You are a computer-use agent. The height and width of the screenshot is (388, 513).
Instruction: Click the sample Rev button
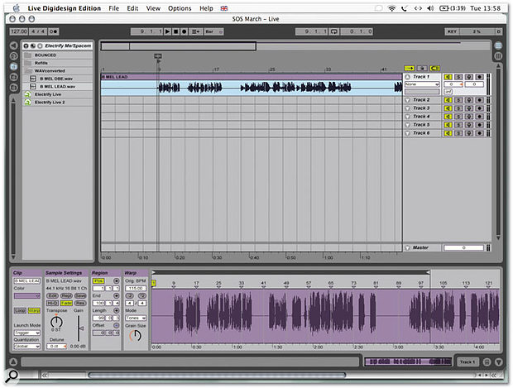[80, 304]
